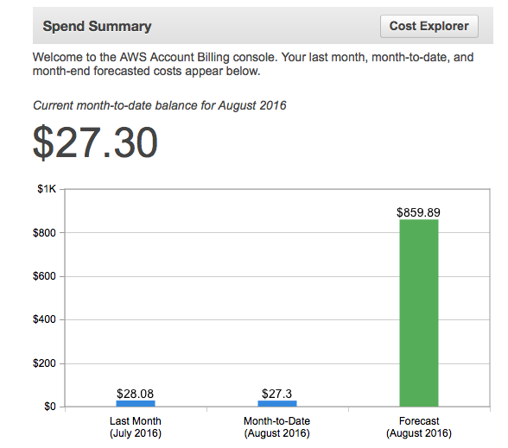Click the $800 y-axis label
508x448 pixels.
[x=44, y=233]
